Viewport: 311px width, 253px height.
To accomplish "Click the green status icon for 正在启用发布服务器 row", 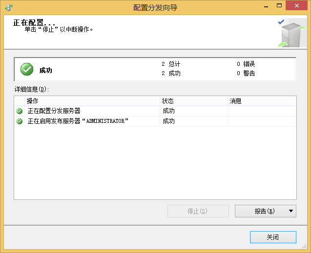I will point(20,121).
